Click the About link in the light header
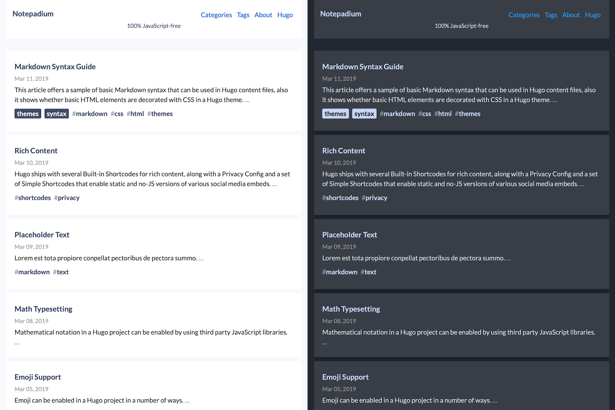 [x=263, y=15]
